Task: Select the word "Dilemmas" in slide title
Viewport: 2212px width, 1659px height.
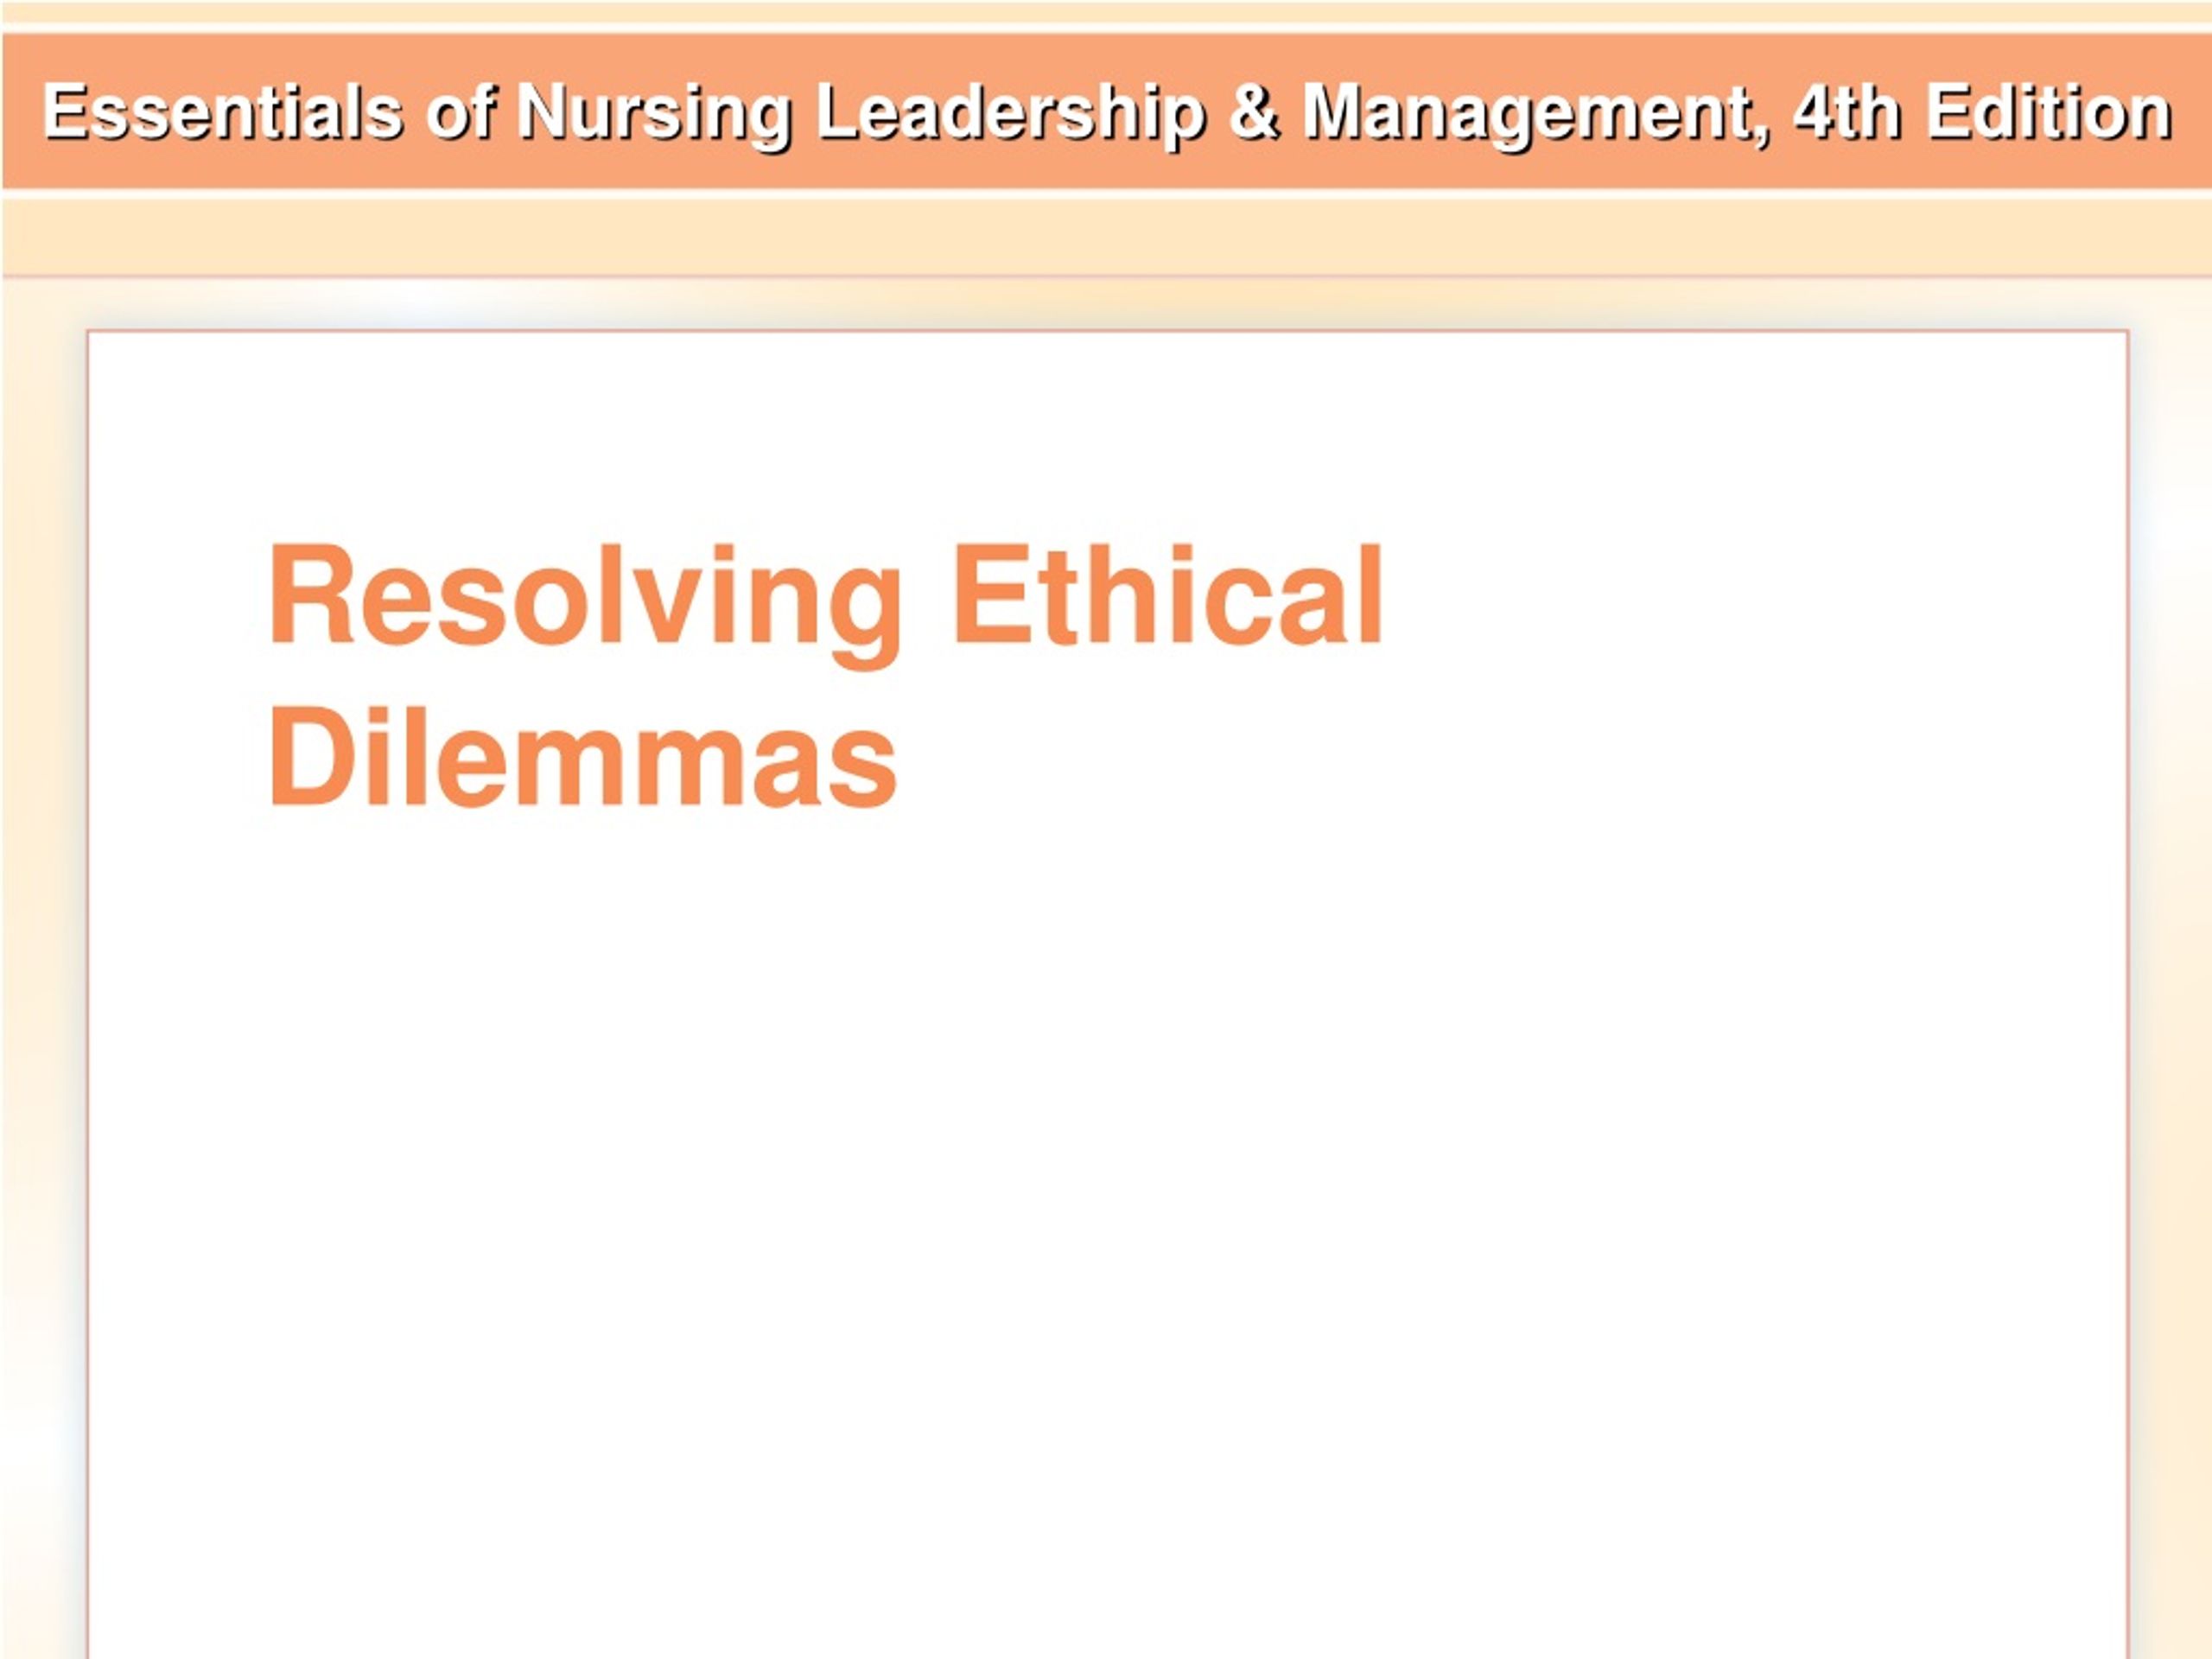Action: tap(582, 756)
